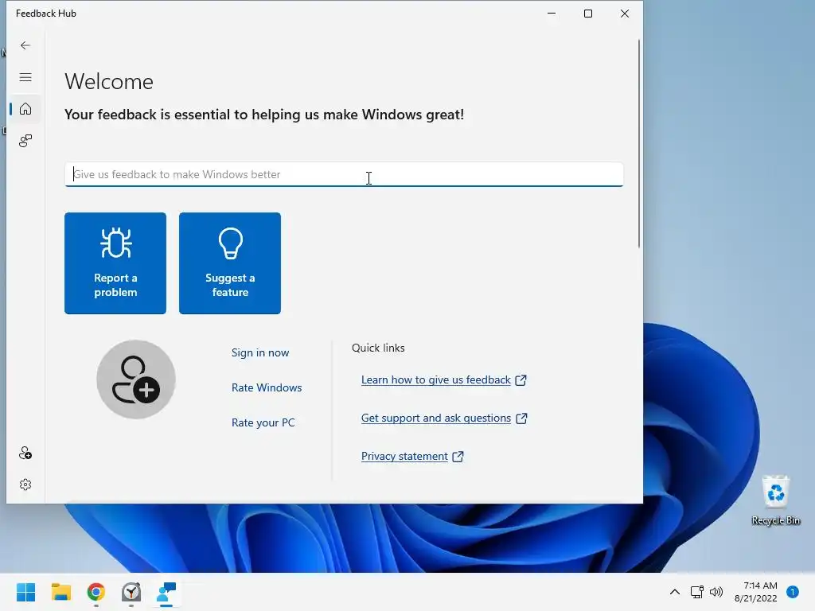Screen dimensions: 815x611
Task: Open the taskbar clock and date
Action: tap(756, 592)
